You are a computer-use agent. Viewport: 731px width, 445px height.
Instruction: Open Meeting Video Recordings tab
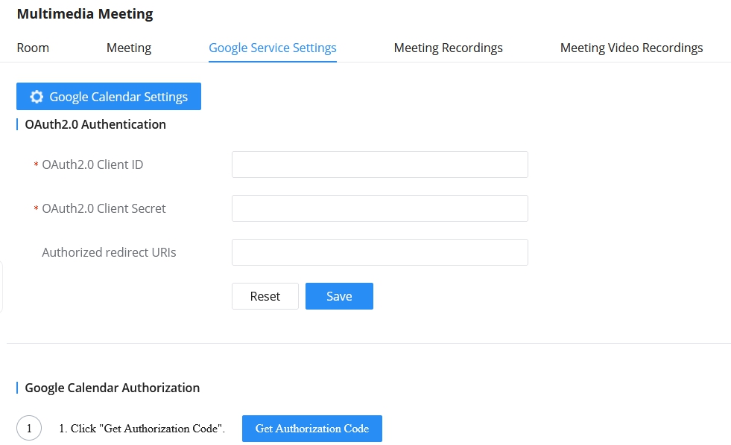(631, 48)
